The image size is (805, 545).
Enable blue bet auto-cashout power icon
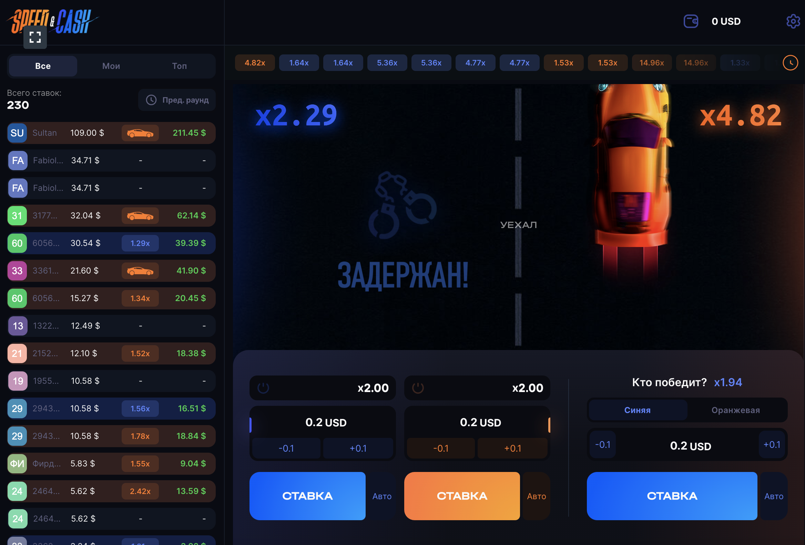tap(263, 388)
